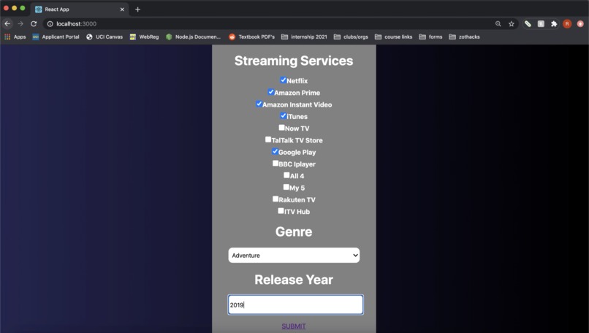The height and width of the screenshot is (333, 589).
Task: Expand the course links bookmark folder
Action: (393, 37)
